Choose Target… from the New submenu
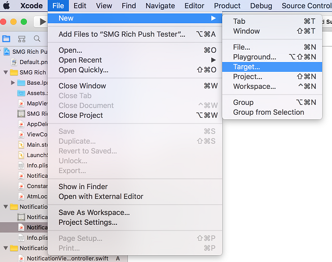Image resolution: width=332 pixels, height=262 pixels. [247, 67]
